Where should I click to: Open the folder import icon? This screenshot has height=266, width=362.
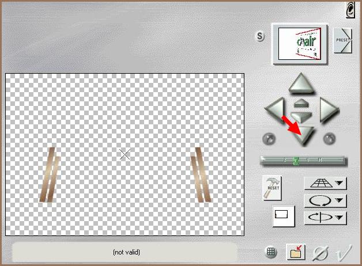[x=296, y=252]
